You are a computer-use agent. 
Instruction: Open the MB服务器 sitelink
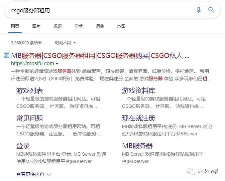137,146
